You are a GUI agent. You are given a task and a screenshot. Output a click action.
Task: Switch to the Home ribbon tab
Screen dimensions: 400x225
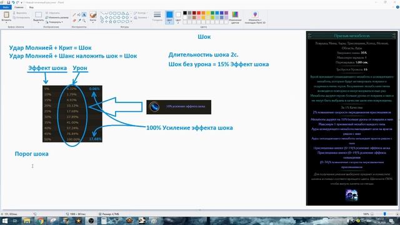coord(19,7)
